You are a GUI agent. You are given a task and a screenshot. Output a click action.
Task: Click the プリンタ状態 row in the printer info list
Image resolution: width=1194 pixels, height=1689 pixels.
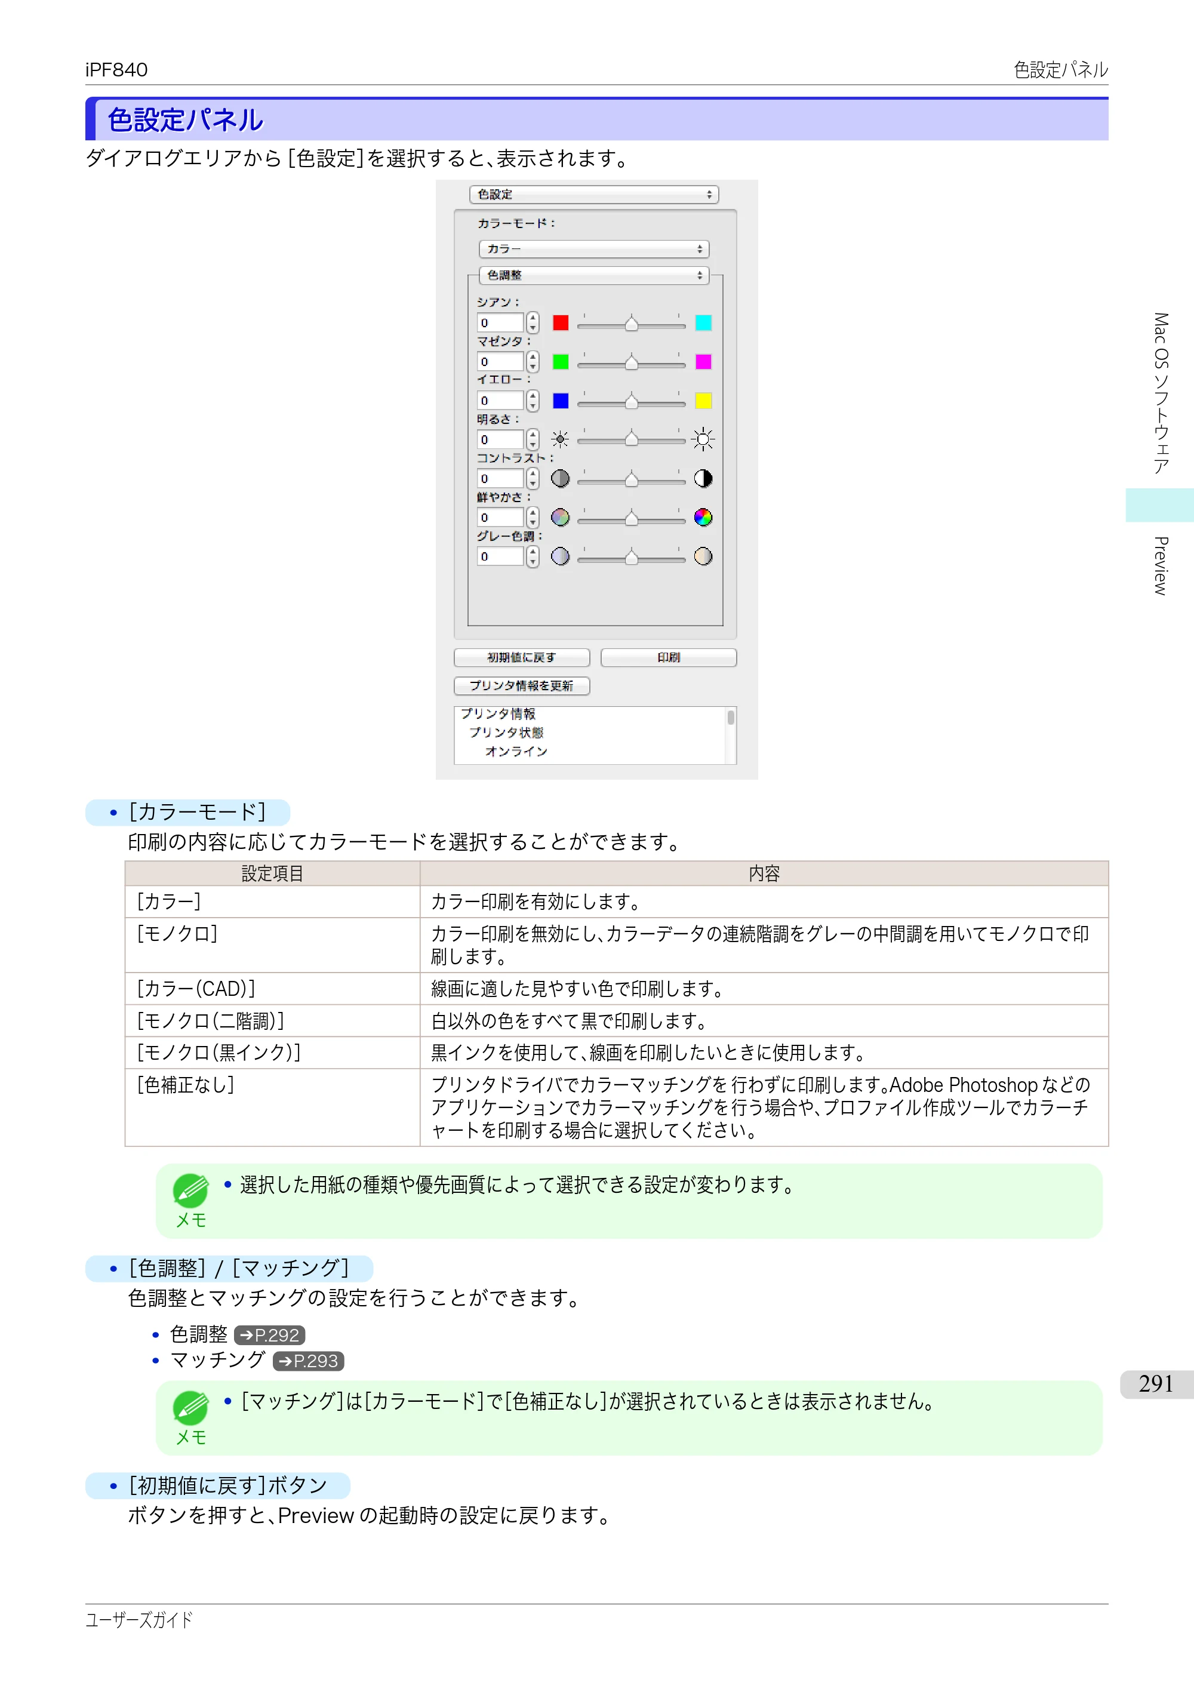(x=506, y=733)
